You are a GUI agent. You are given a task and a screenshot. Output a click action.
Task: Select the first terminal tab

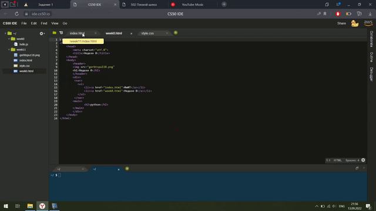point(69,169)
